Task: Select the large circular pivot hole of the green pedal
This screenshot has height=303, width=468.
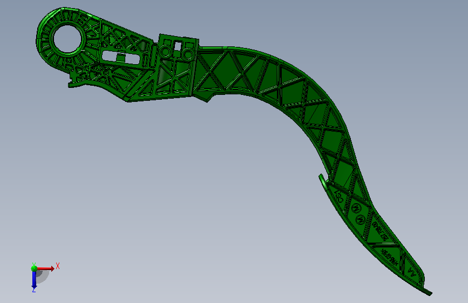Action: [x=68, y=39]
